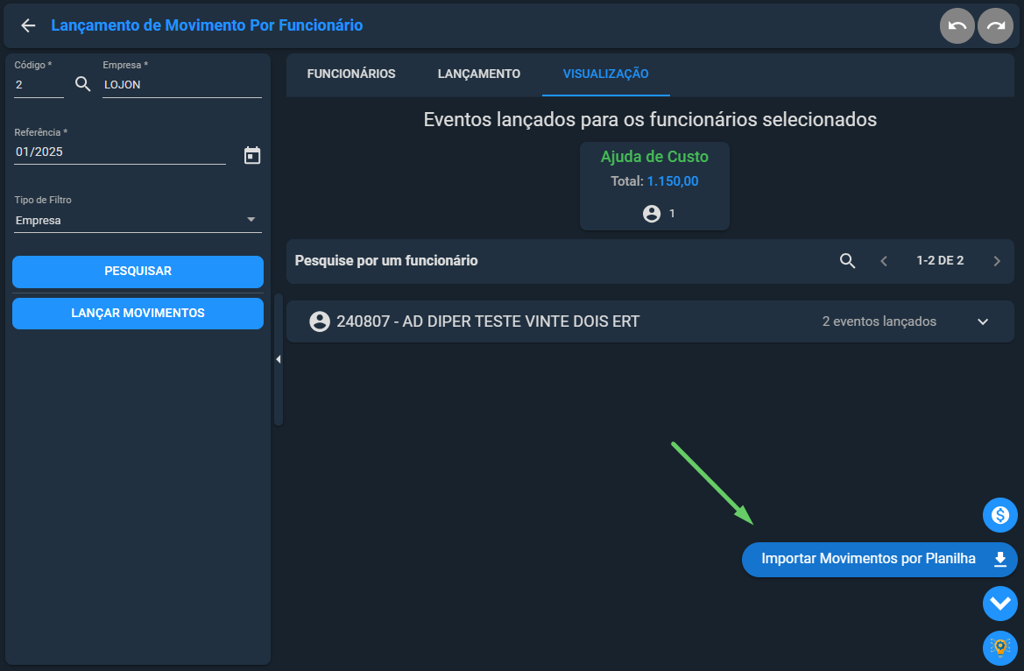Click the Lançar Movimentos button
1024x671 pixels.
138,314
